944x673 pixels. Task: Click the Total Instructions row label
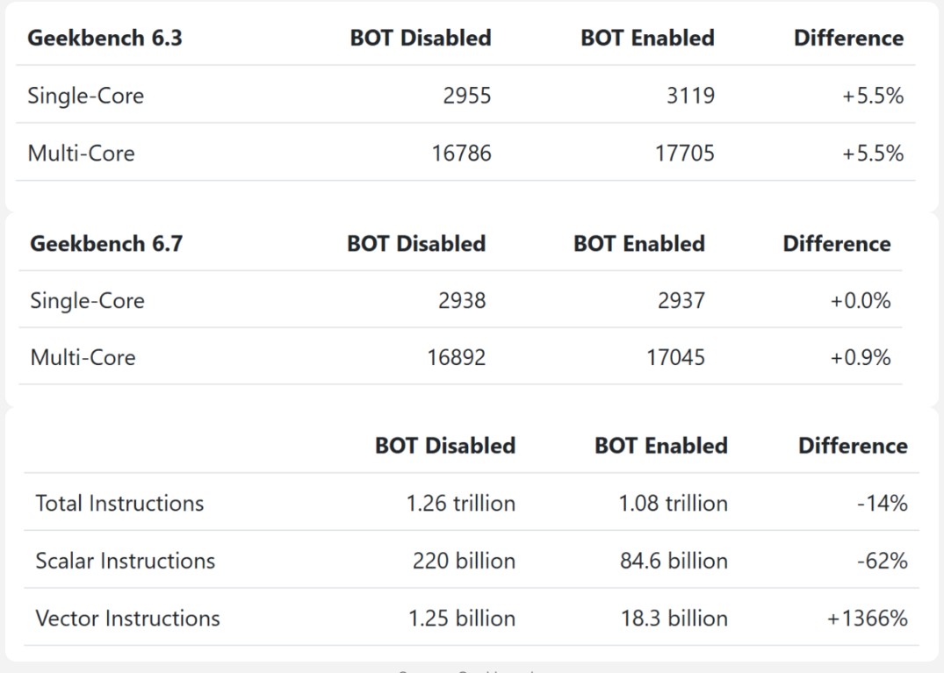(x=119, y=503)
